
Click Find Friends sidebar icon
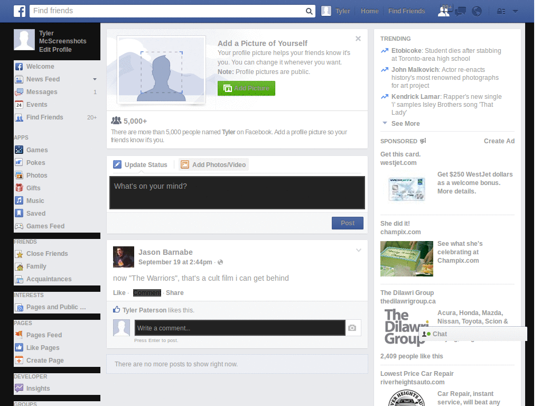[19, 117]
